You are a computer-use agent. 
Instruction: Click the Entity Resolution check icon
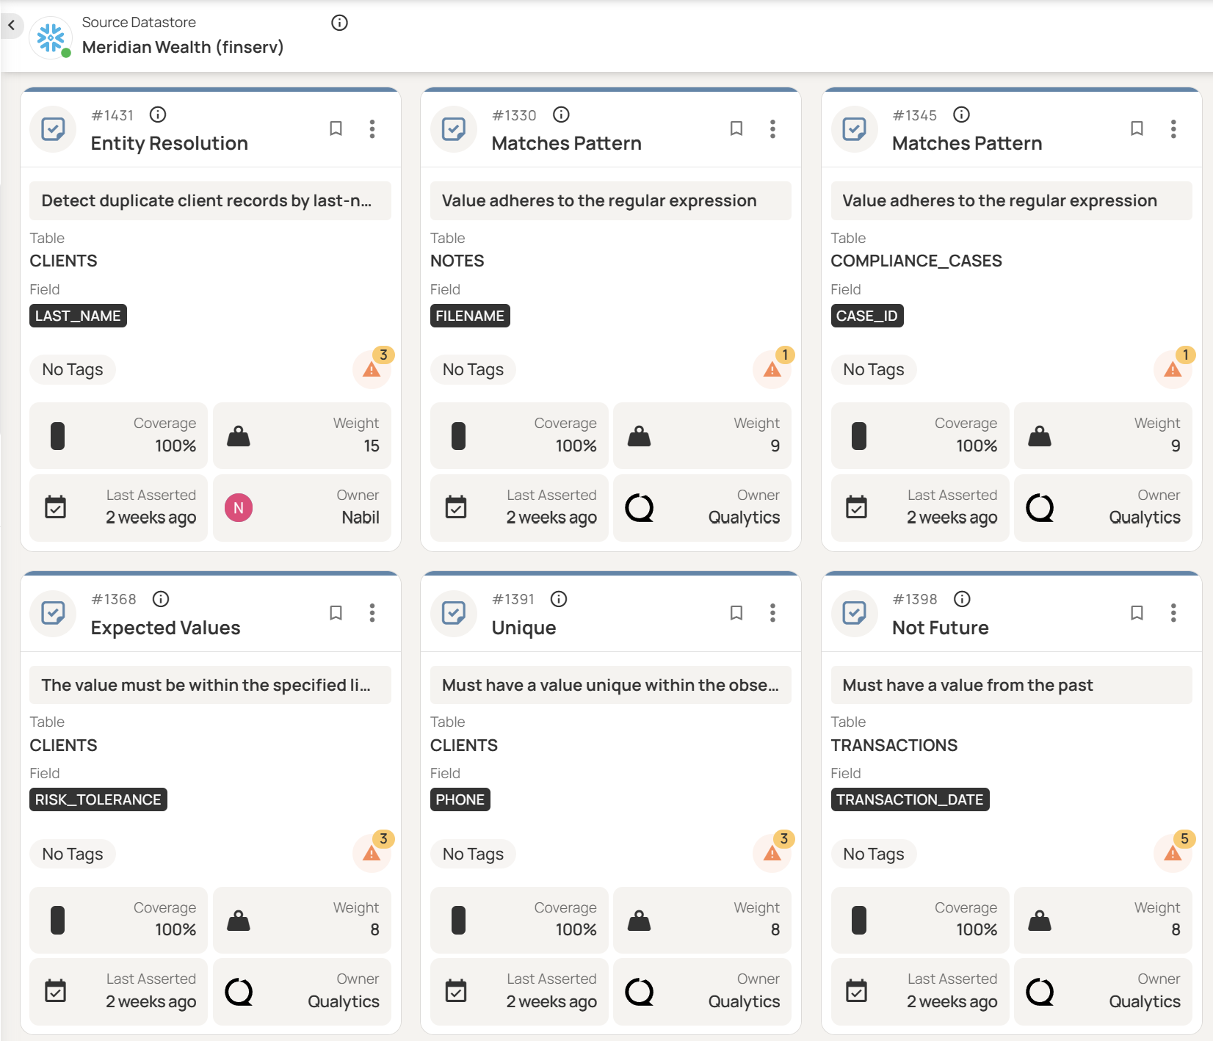pos(53,129)
